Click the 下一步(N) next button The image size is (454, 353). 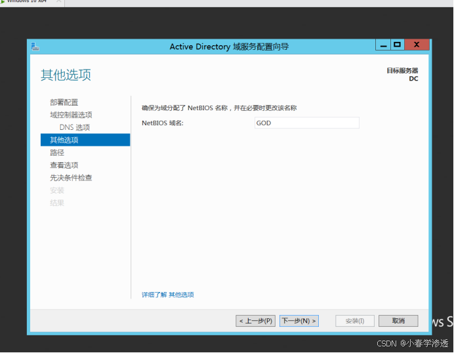point(299,321)
